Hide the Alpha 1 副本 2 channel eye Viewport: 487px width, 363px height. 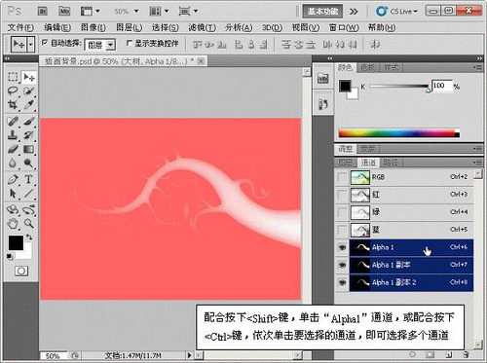(342, 282)
